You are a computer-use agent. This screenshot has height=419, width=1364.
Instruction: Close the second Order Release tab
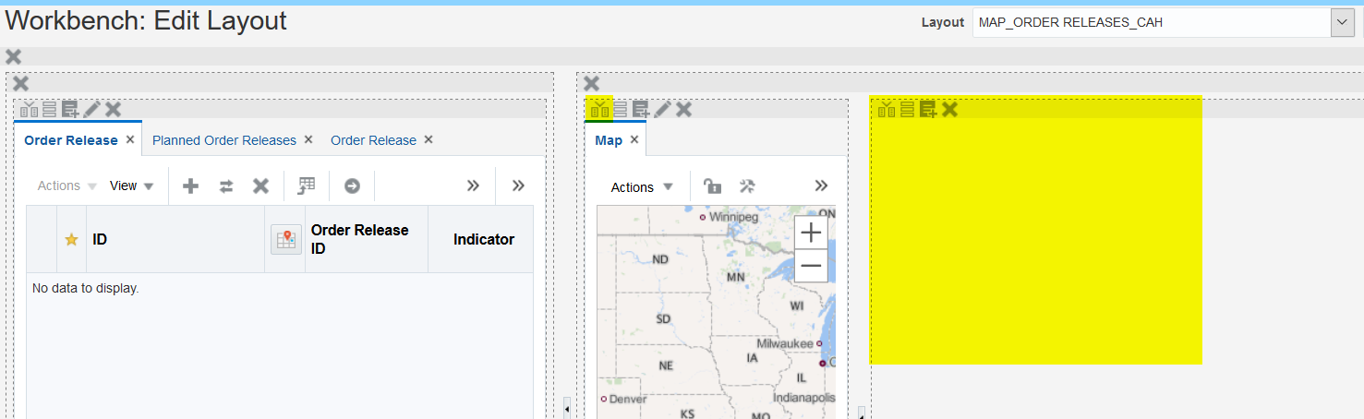coord(429,139)
